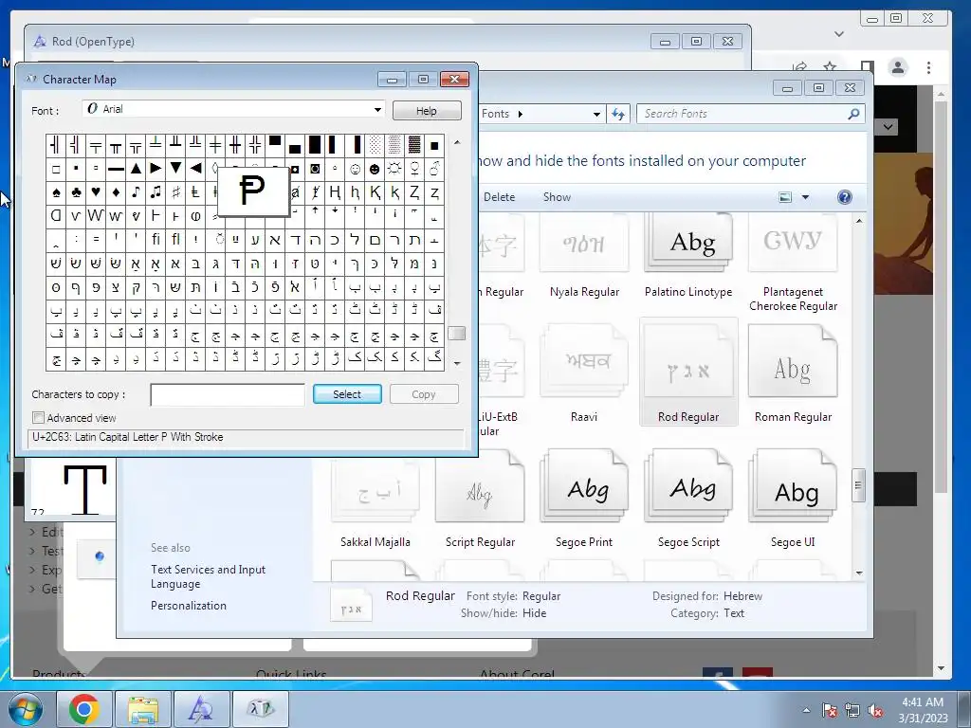Image resolution: width=971 pixels, height=728 pixels.
Task: Select the spade character in Character Map
Action: pos(56,191)
